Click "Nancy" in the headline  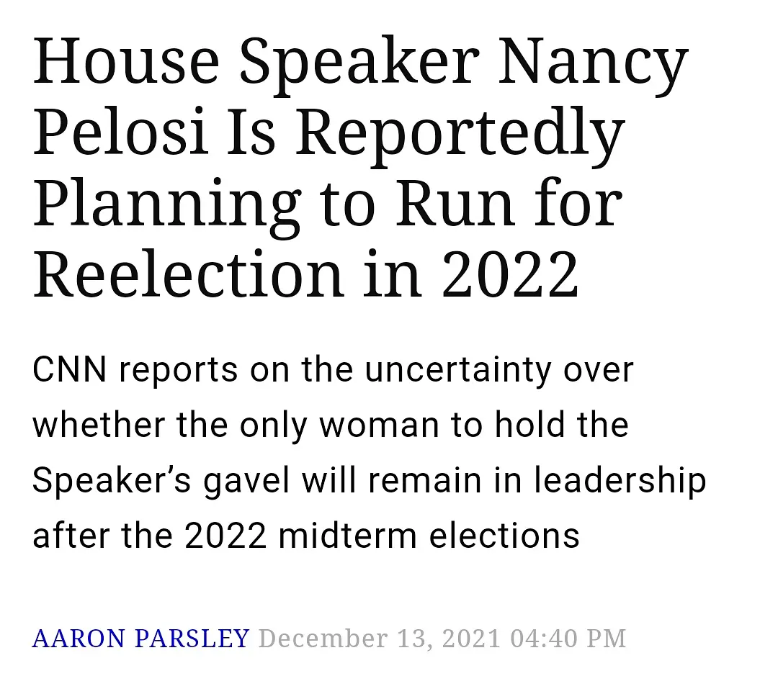(591, 64)
